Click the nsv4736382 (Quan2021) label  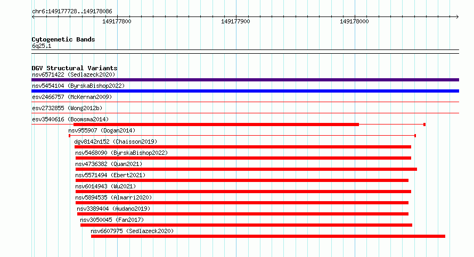pyautogui.click(x=109, y=164)
